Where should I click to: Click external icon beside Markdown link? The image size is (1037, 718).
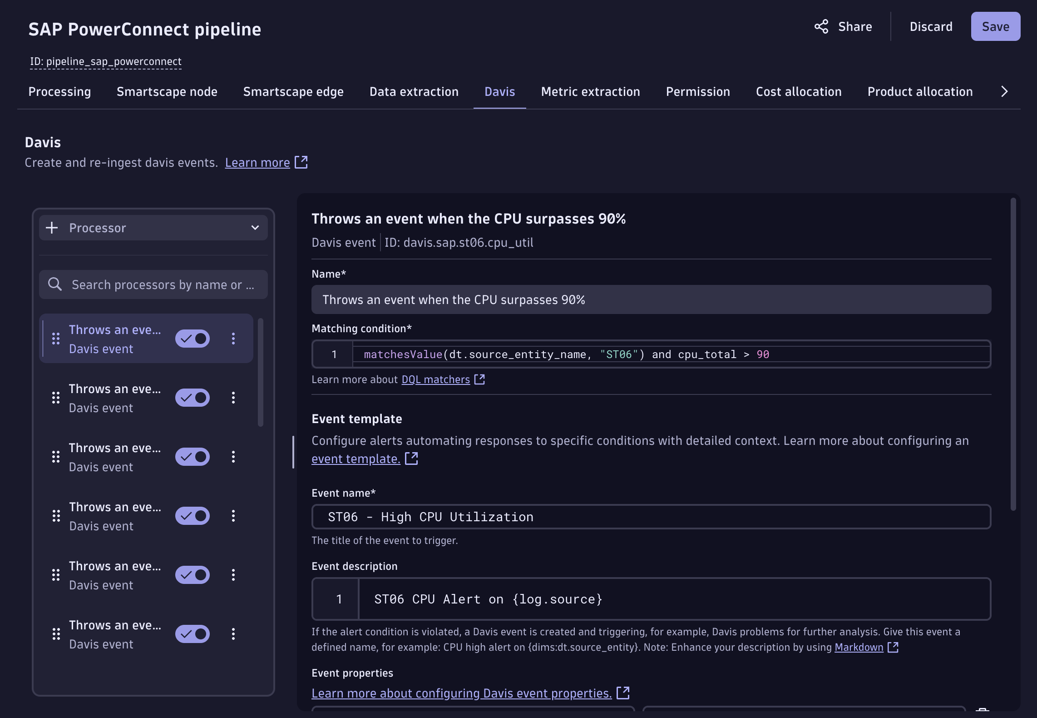tap(893, 647)
